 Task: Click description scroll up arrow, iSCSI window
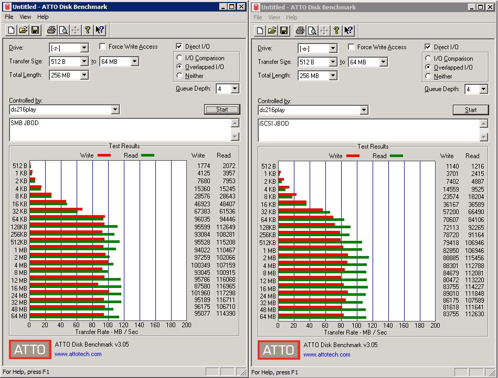click(x=484, y=124)
